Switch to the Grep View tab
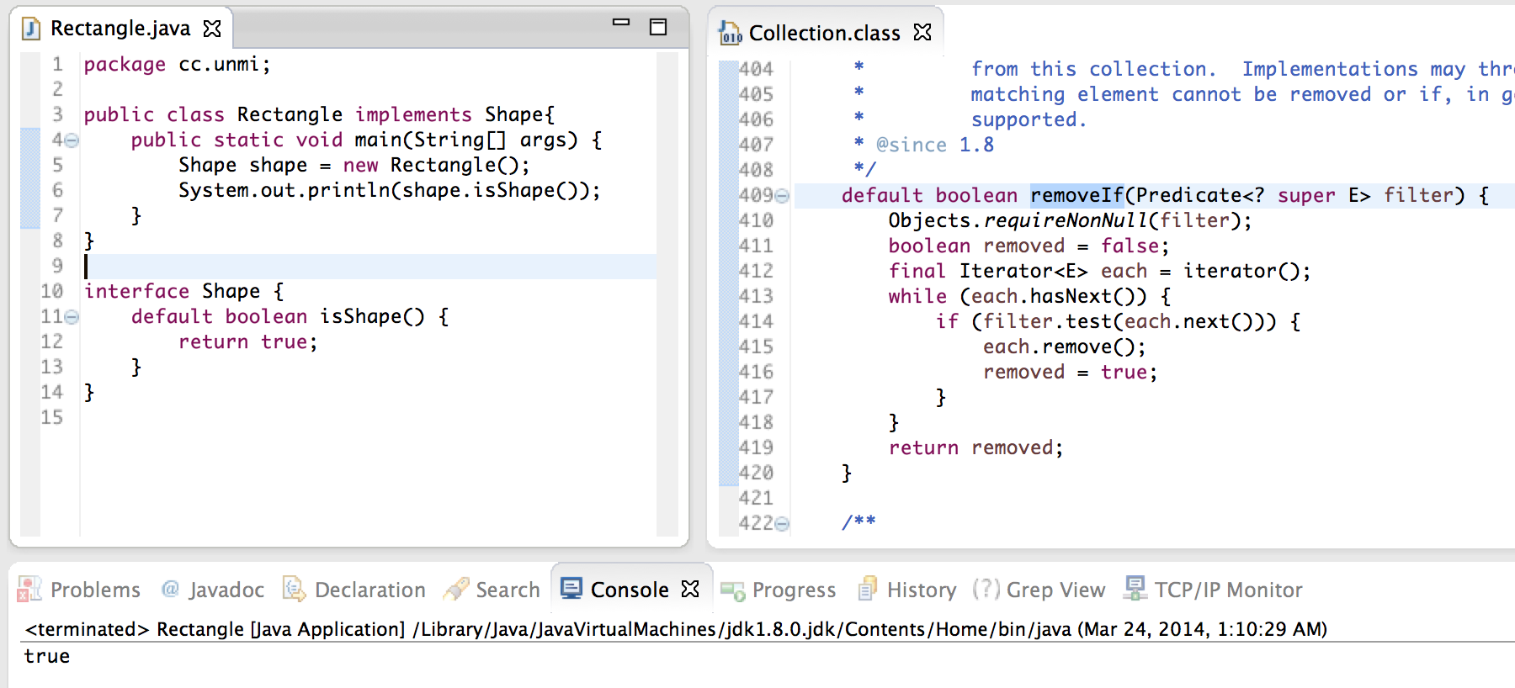 1055,590
